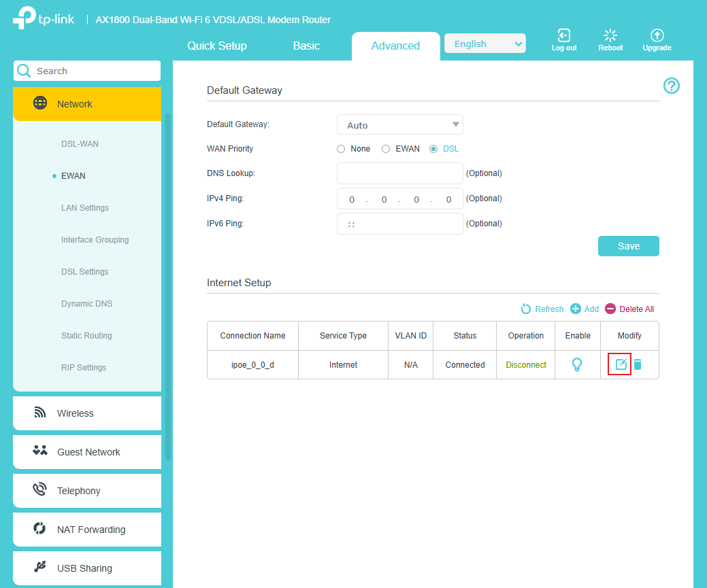Select EWAN for WAN Priority

point(386,149)
